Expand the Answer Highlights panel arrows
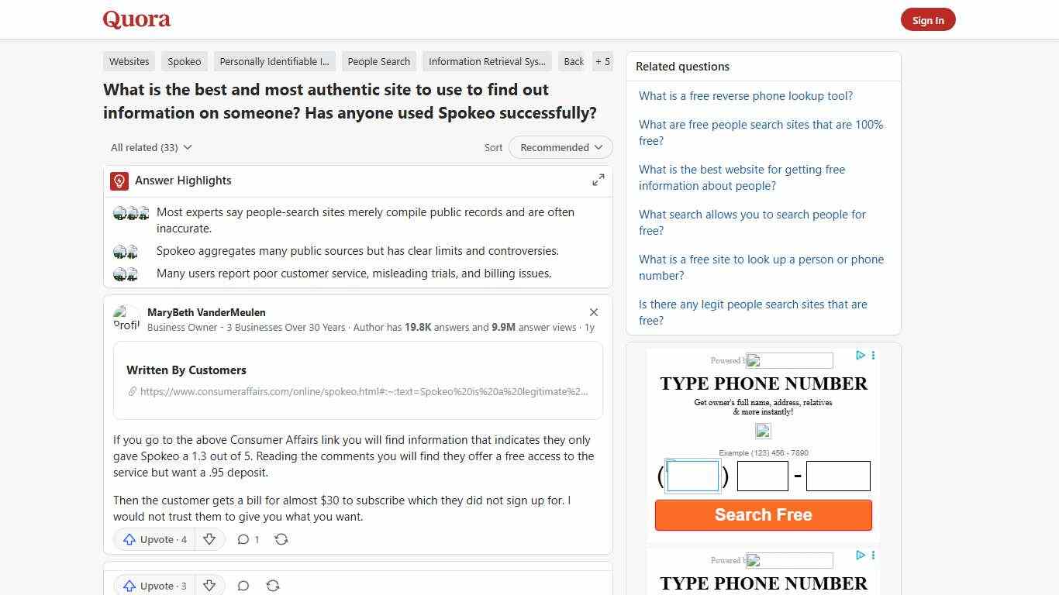The height and width of the screenshot is (595, 1059). click(x=598, y=180)
